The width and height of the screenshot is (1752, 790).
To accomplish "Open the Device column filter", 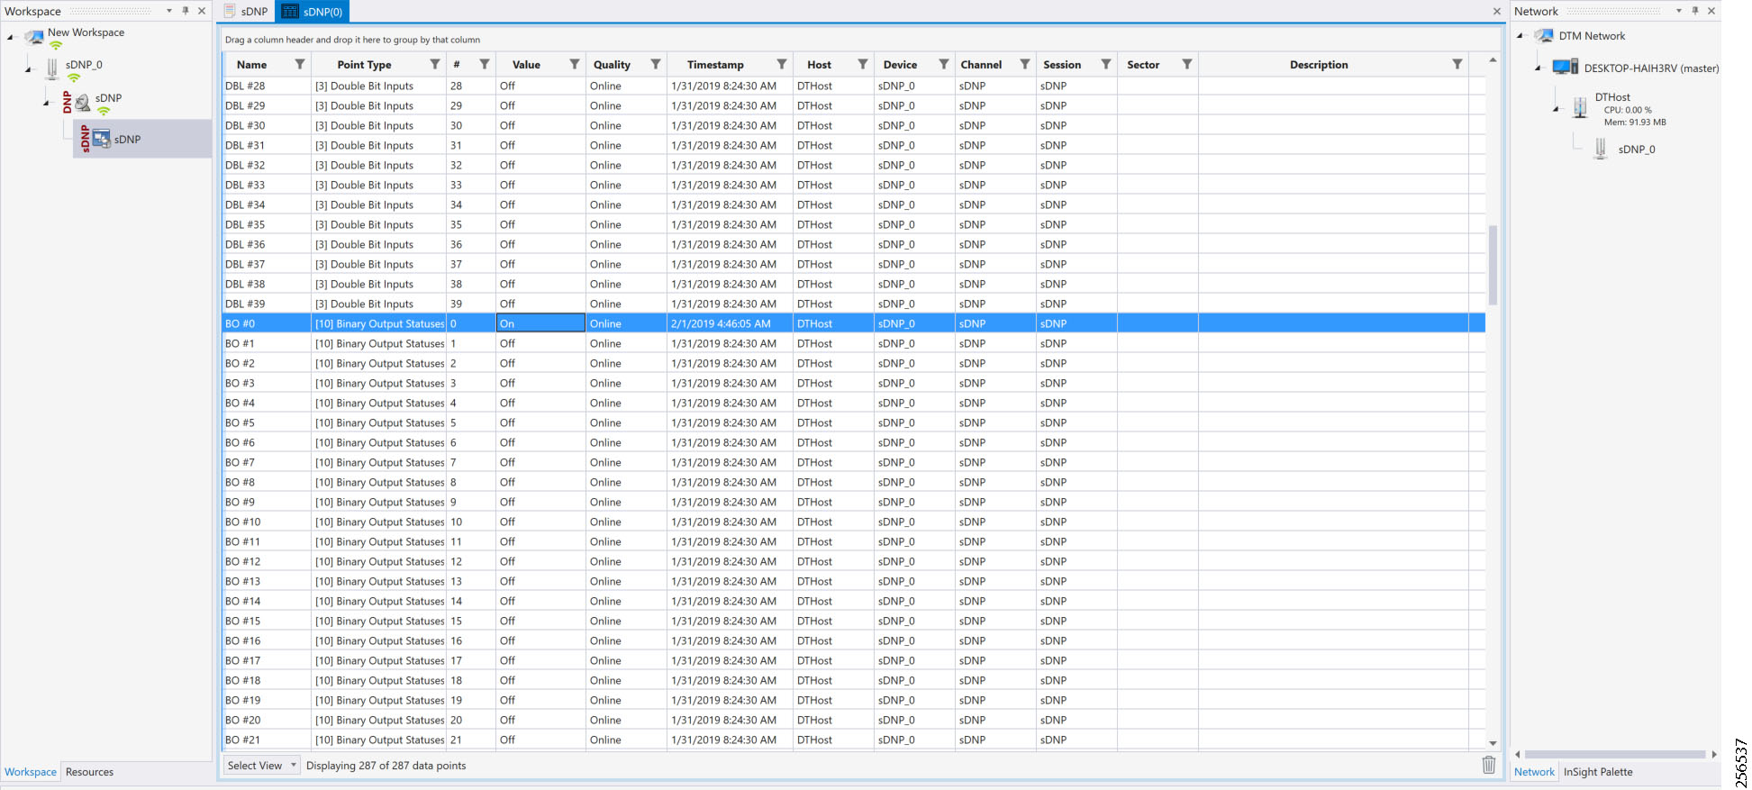I will point(944,65).
